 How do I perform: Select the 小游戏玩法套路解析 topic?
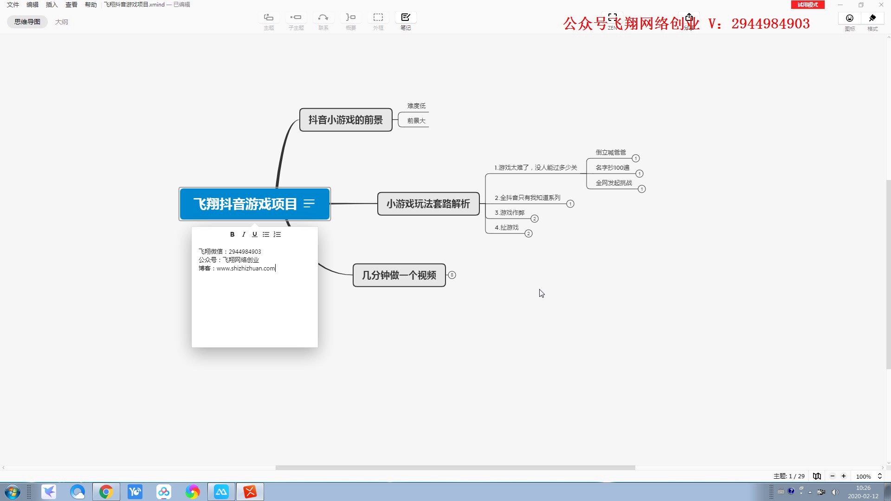[428, 204]
